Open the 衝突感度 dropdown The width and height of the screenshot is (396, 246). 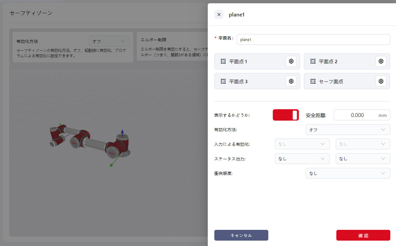click(348, 173)
